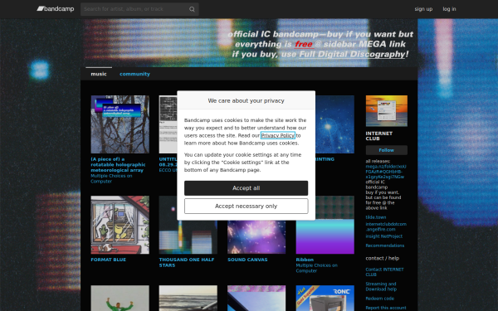498x311 pixels.
Task: Click the Ribbon title link
Action: pos(305,260)
